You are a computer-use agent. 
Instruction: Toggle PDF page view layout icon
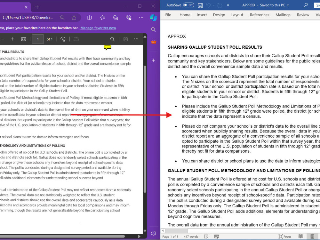(x=76, y=39)
